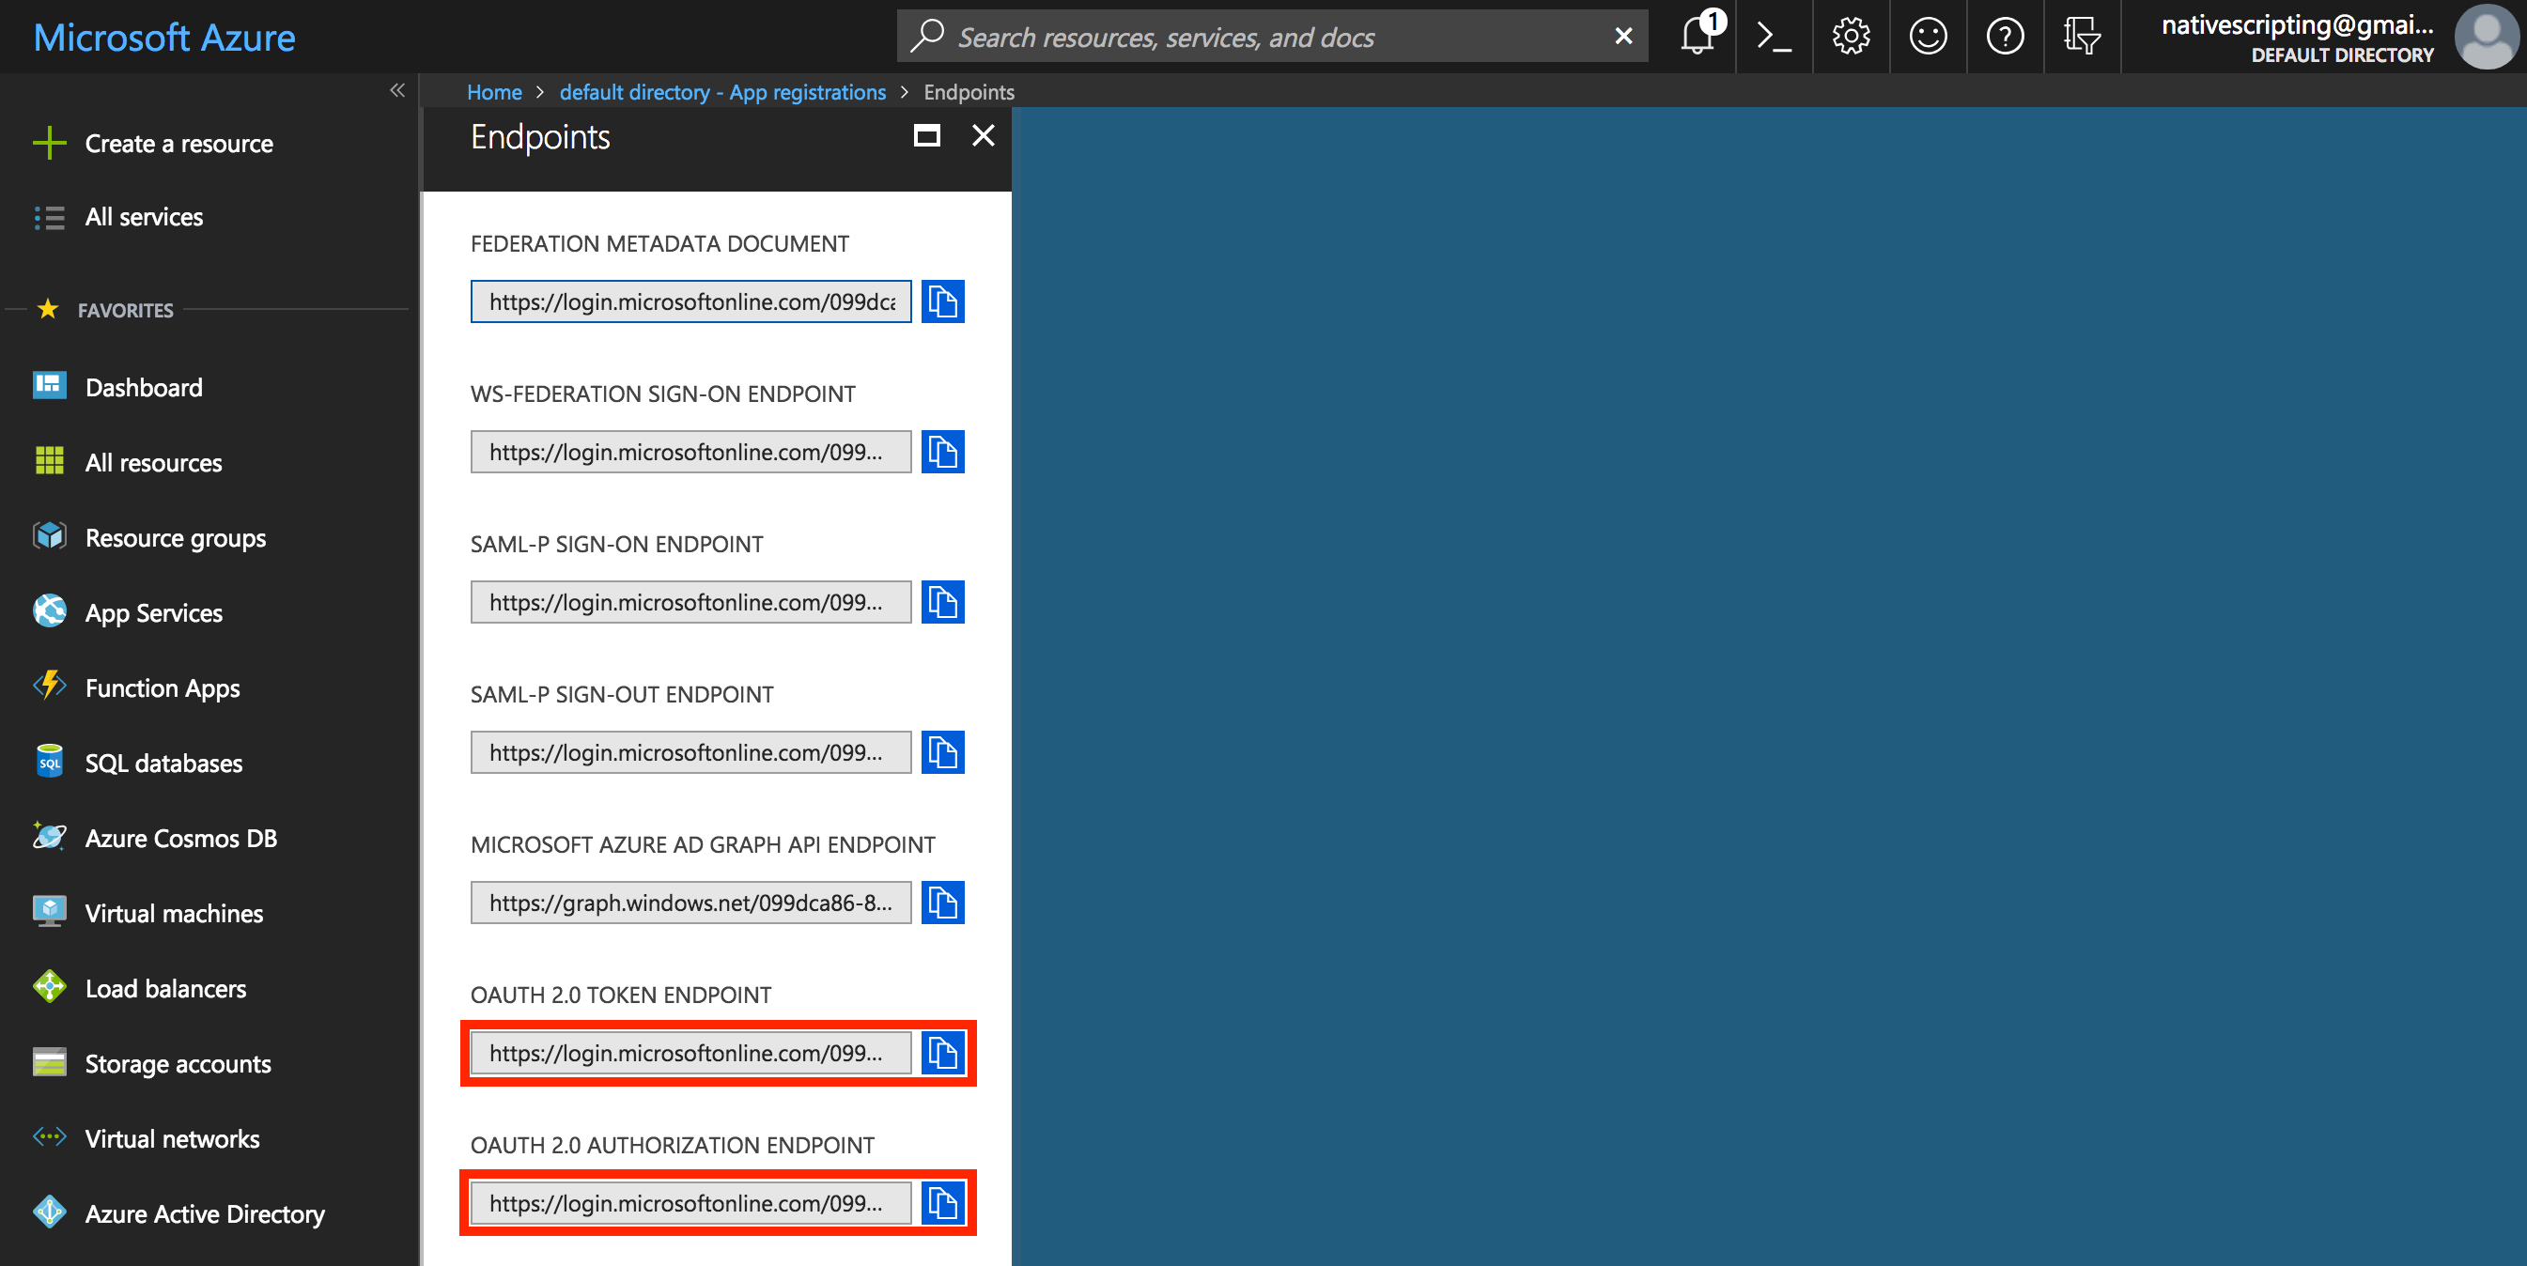The width and height of the screenshot is (2527, 1266).
Task: Open Virtual machines in the sidebar
Action: (x=174, y=914)
